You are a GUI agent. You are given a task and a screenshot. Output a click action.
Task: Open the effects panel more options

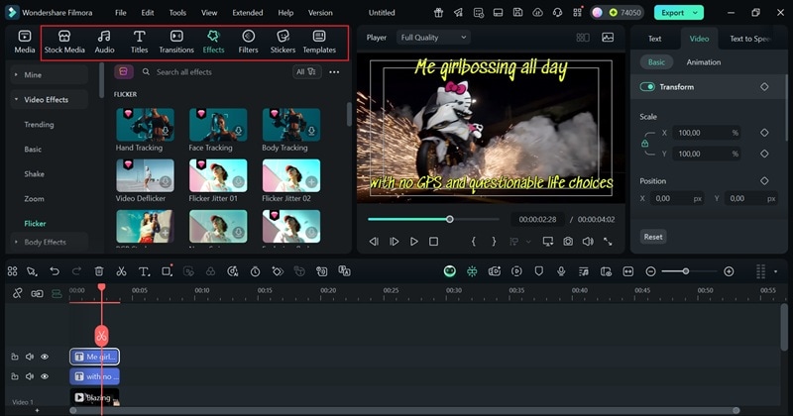point(334,72)
